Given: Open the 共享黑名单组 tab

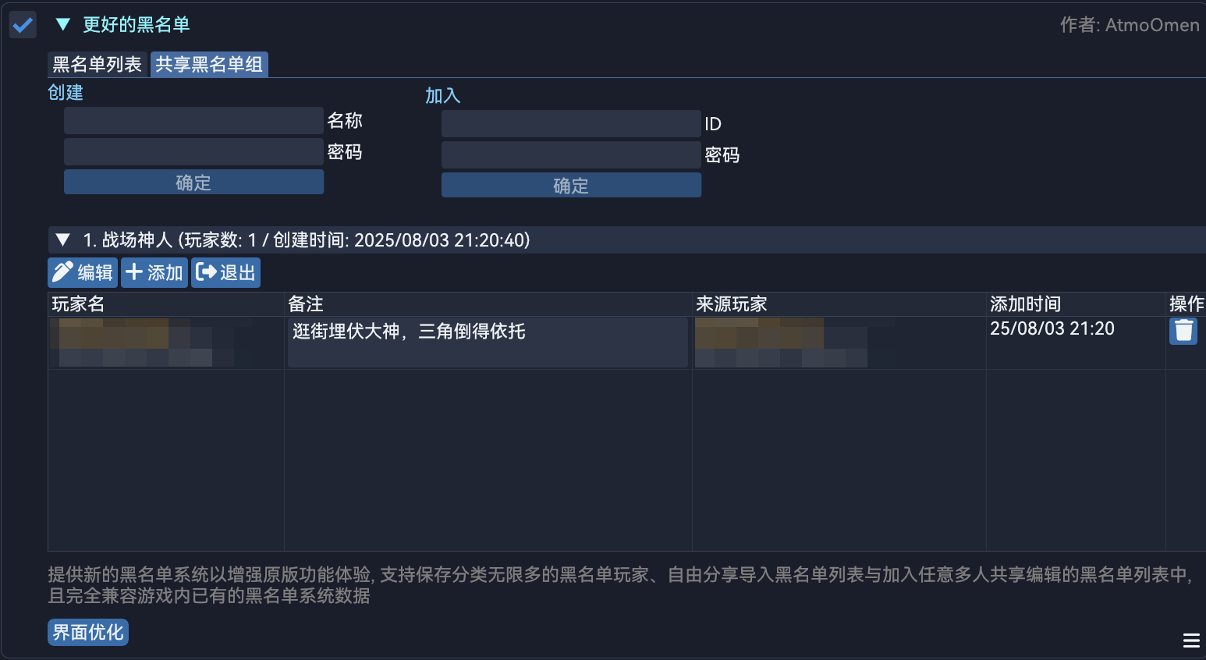Looking at the screenshot, I should (208, 64).
